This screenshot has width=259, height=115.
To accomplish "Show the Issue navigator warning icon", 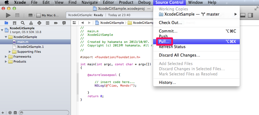I will 31,23.
